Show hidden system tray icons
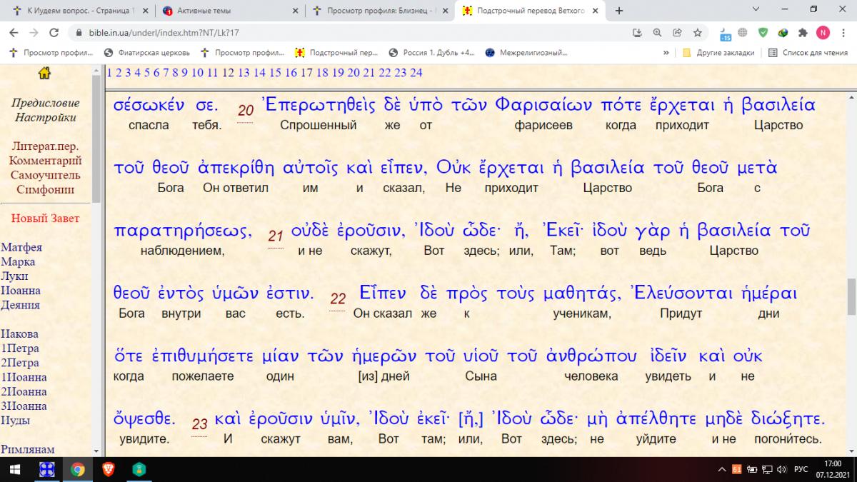The height and width of the screenshot is (482, 857). [721, 469]
